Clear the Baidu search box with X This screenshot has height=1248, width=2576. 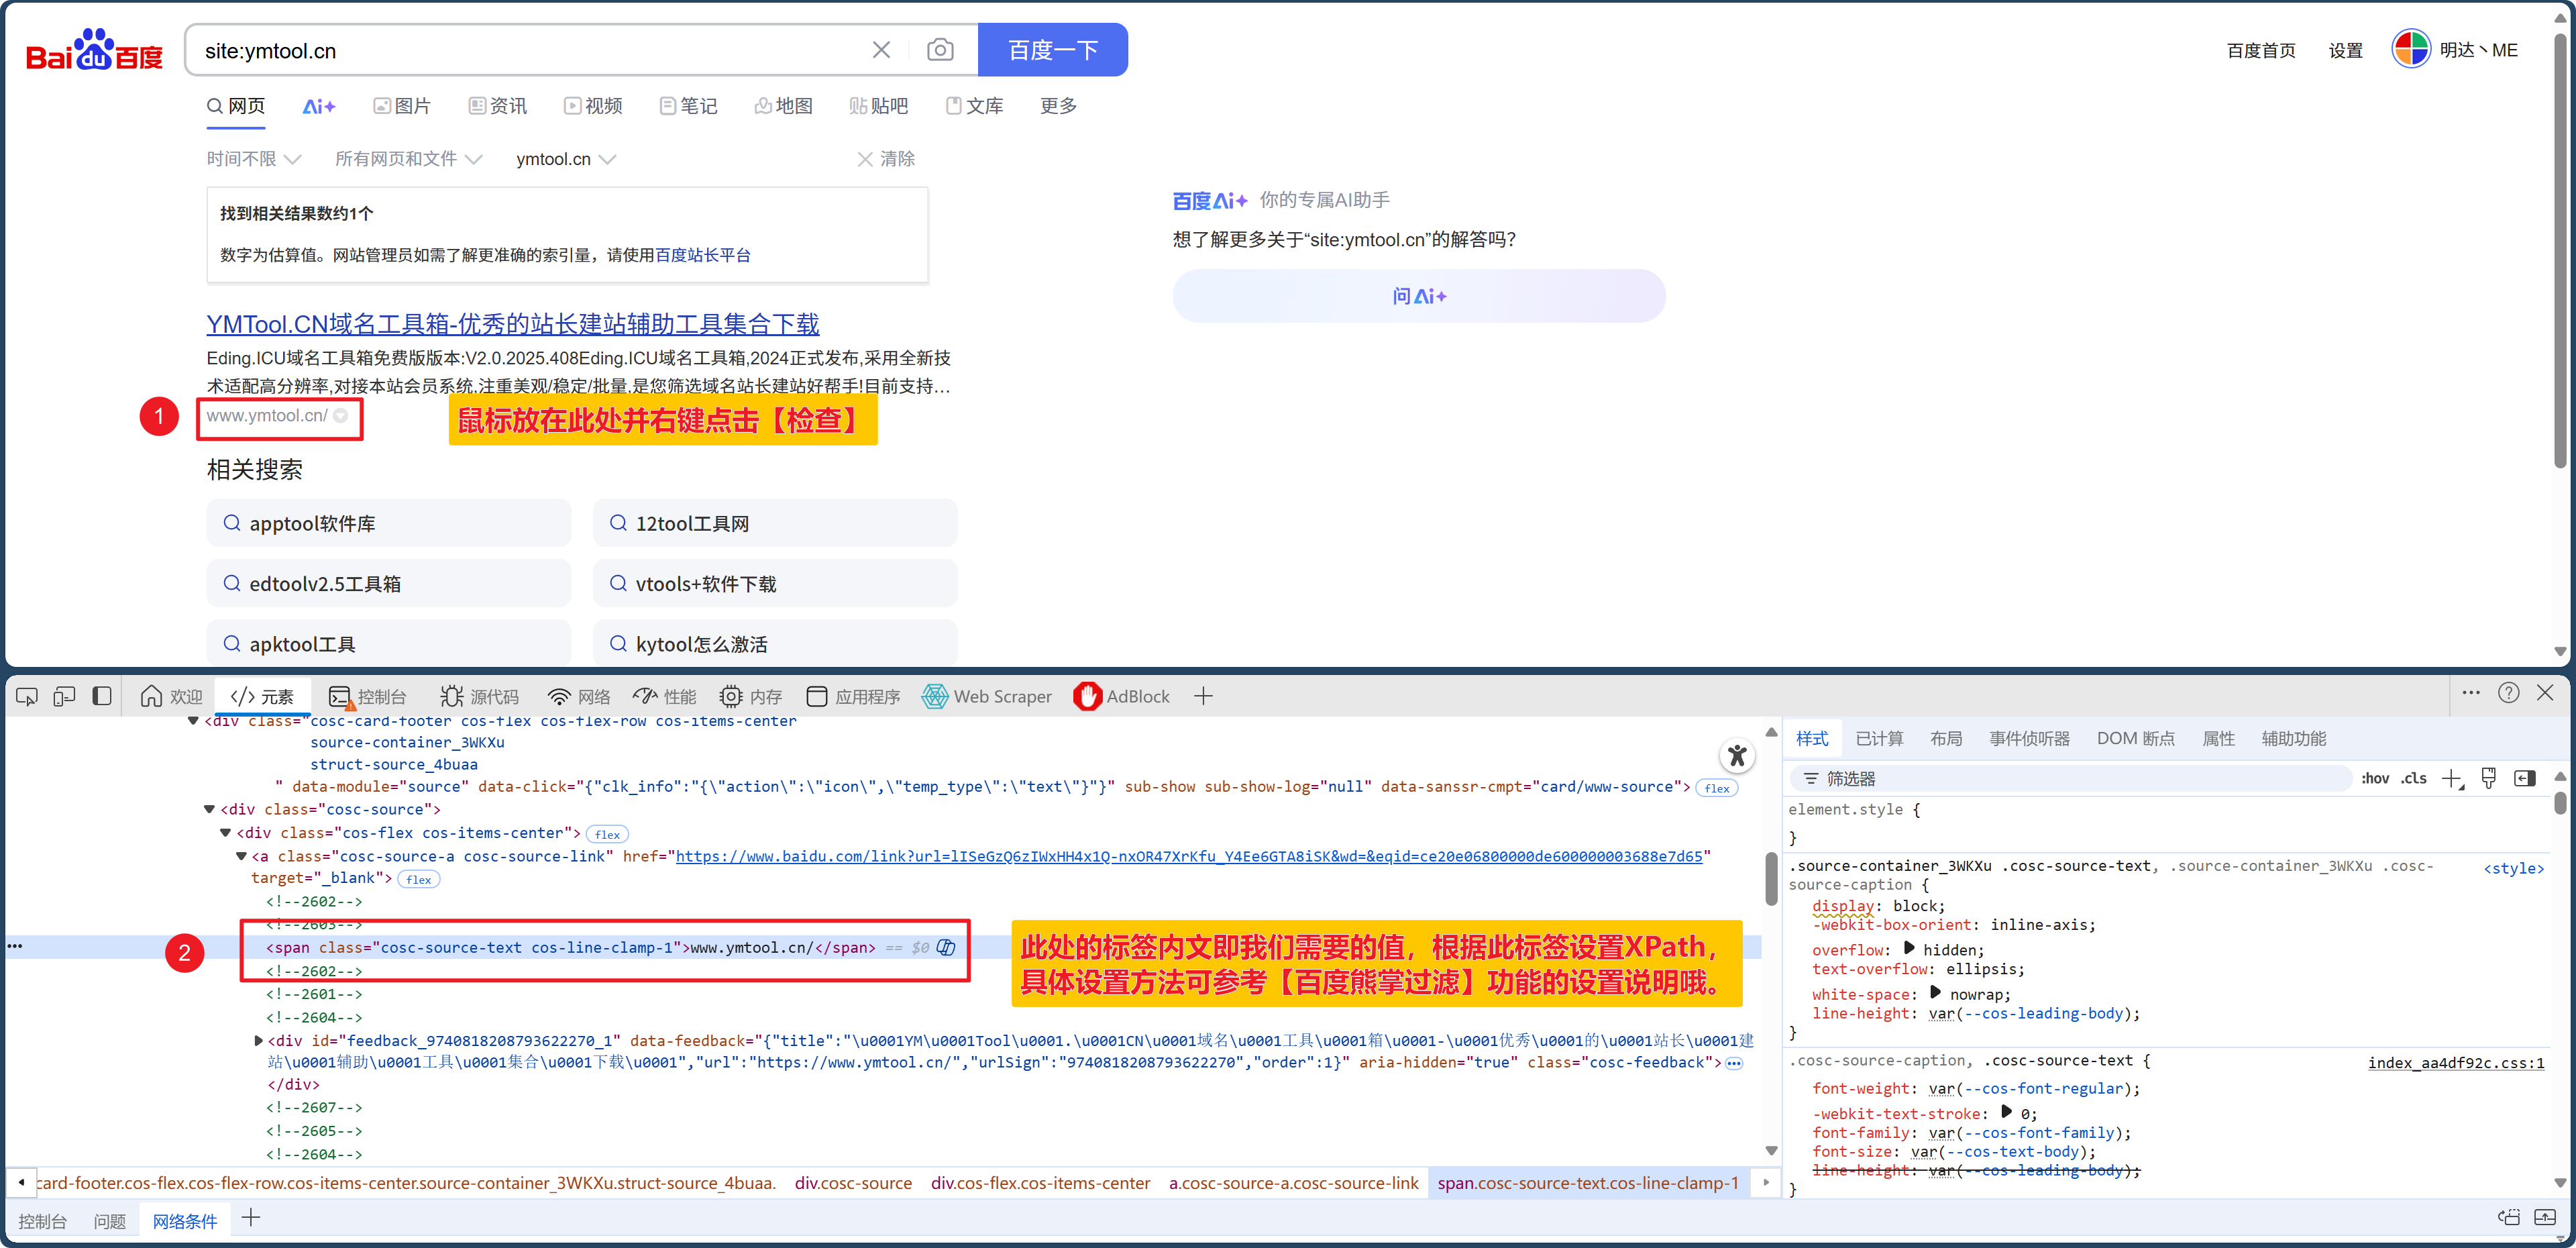click(881, 50)
